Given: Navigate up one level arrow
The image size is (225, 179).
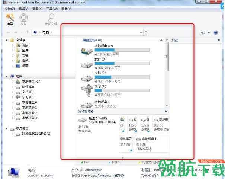Looking at the screenshot, I should [27, 32].
